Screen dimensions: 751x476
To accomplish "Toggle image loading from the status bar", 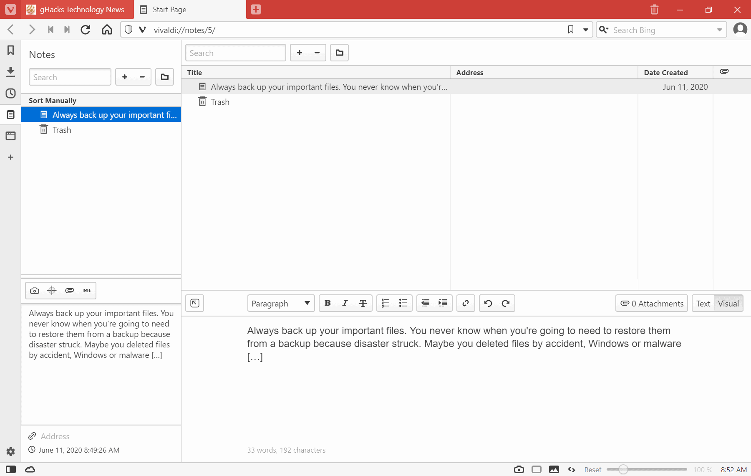I will pos(553,469).
